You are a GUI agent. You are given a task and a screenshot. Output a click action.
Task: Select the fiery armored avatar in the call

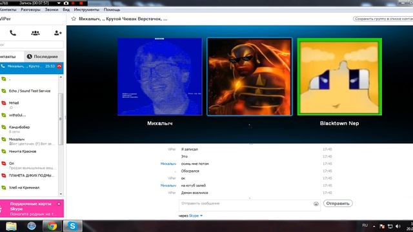point(250,77)
